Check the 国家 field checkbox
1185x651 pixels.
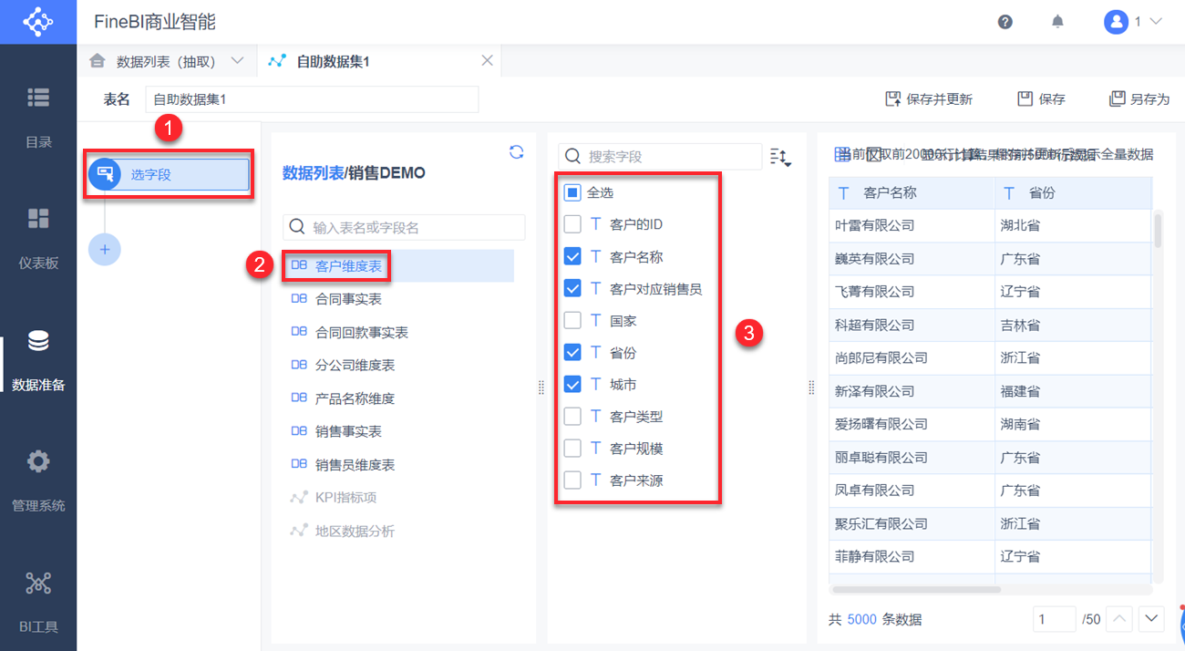[572, 321]
